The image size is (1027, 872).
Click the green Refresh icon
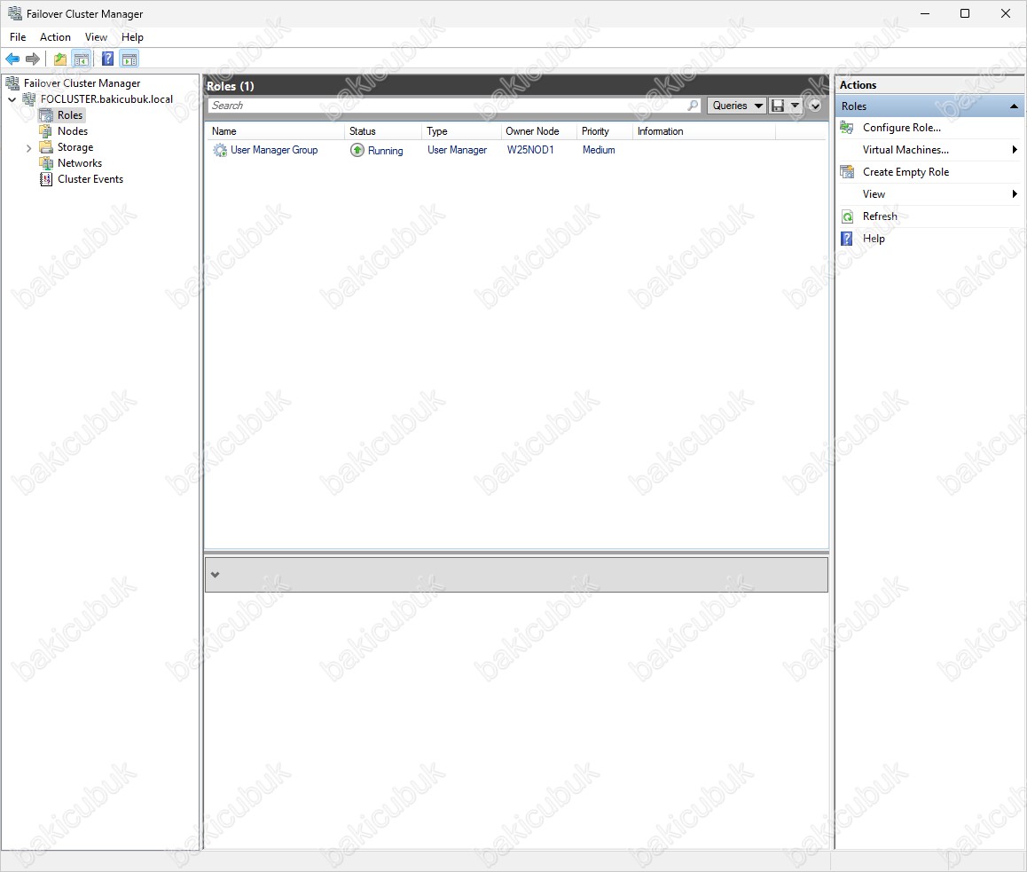(847, 216)
